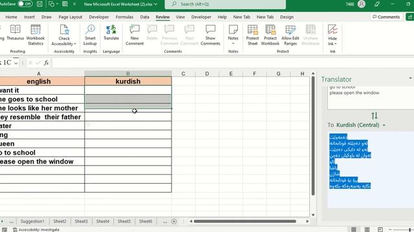The height and width of the screenshot is (232, 414).
Task: Open Hide Ink dropdown
Action: [332, 35]
